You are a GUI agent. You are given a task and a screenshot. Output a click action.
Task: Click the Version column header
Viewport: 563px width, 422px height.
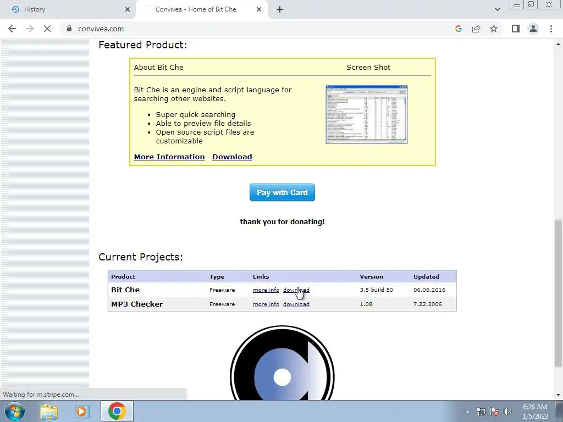[x=371, y=277]
